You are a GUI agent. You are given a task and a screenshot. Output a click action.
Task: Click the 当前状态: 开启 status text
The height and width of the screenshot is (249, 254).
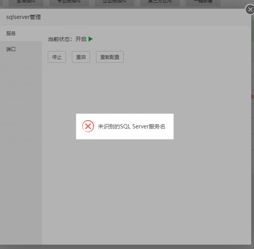click(67, 39)
